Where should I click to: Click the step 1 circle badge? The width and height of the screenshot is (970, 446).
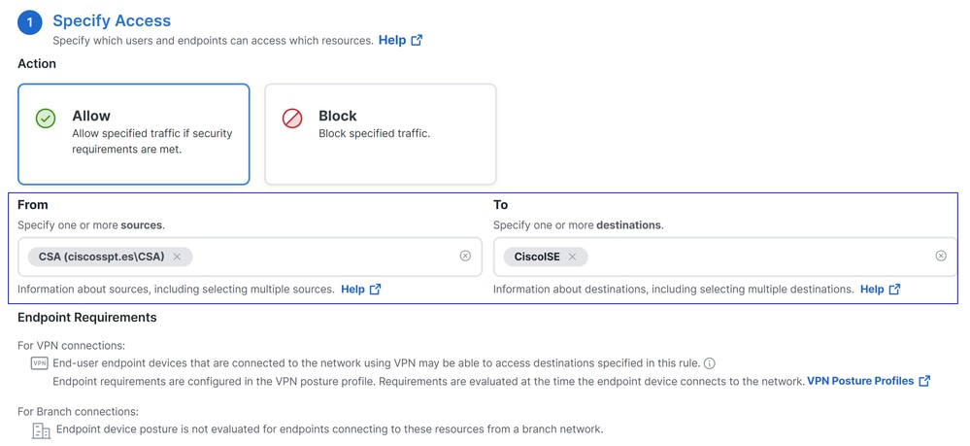(x=30, y=24)
